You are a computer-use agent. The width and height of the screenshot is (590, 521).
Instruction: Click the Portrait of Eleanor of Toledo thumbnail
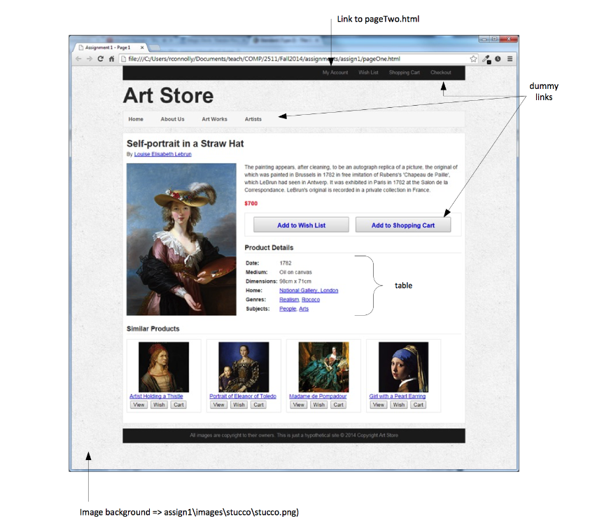243,364
